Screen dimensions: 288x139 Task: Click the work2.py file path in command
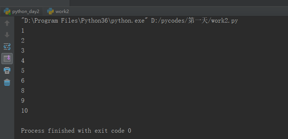pyautogui.click(x=194, y=21)
